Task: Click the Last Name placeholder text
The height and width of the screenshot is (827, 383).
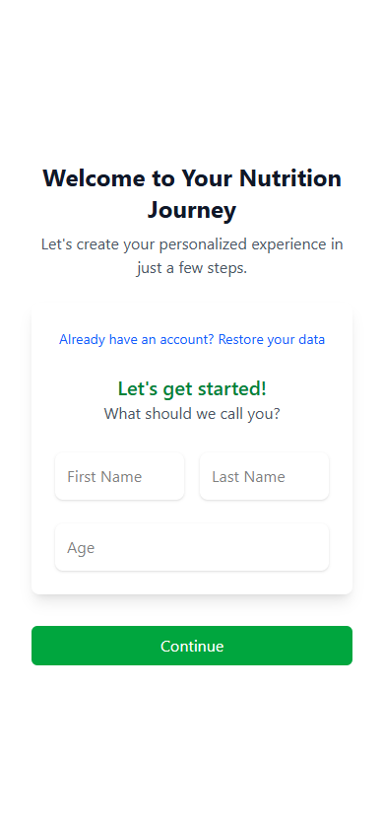Action: pyautogui.click(x=249, y=477)
